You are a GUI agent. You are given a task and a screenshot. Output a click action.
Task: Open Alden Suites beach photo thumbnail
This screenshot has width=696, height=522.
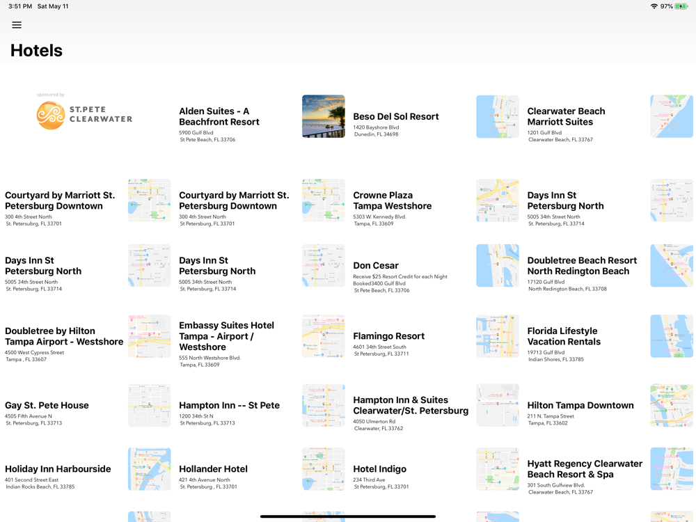point(323,116)
